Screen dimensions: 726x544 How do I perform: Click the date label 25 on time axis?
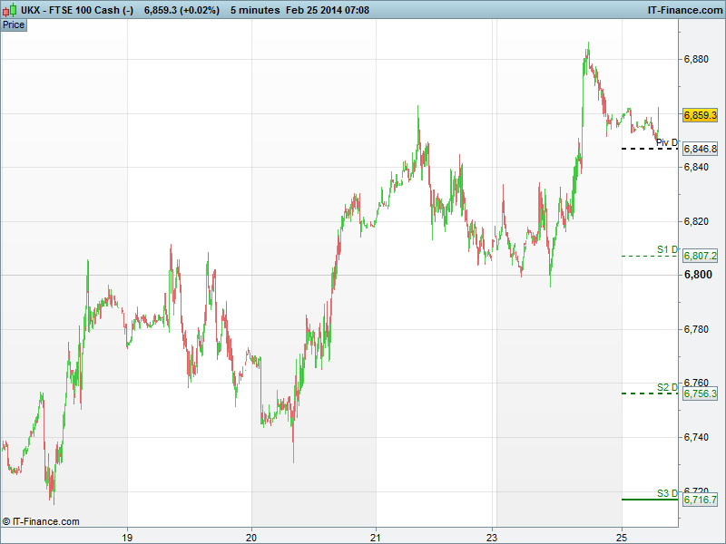coord(622,535)
